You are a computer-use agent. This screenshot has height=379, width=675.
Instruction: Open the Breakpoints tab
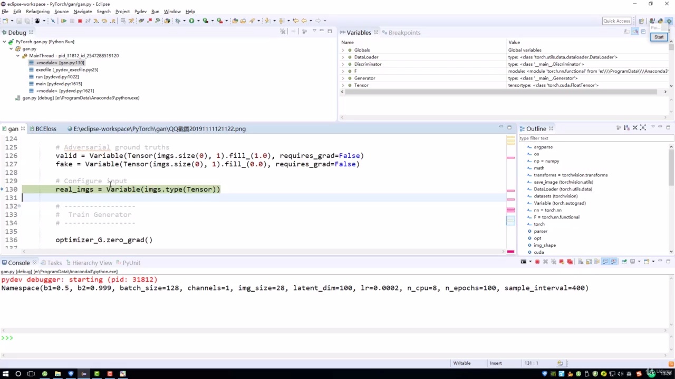click(404, 33)
